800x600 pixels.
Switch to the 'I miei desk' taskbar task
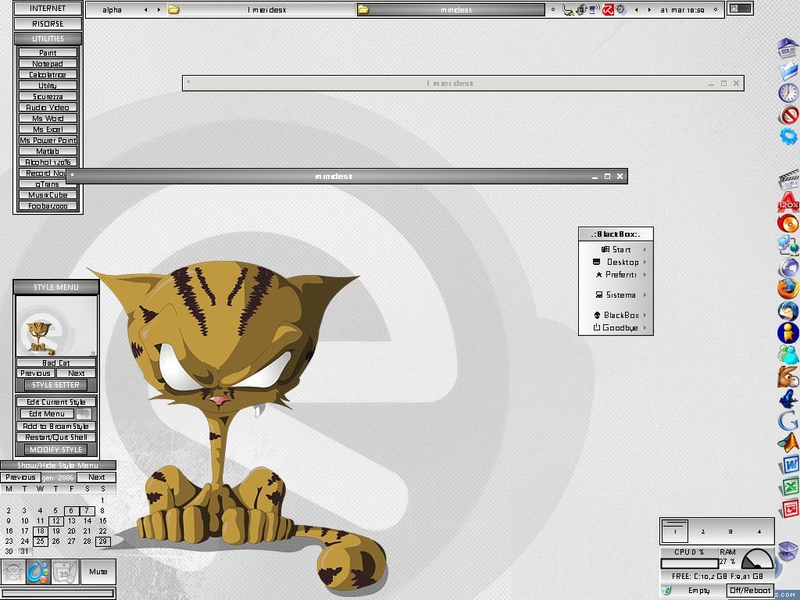pyautogui.click(x=261, y=9)
